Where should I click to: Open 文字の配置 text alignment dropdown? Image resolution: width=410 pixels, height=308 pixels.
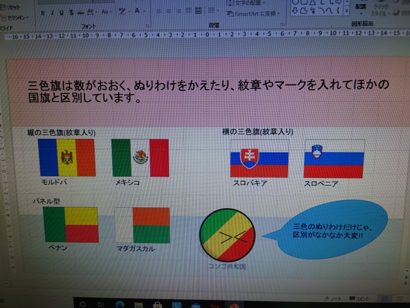[x=247, y=3]
